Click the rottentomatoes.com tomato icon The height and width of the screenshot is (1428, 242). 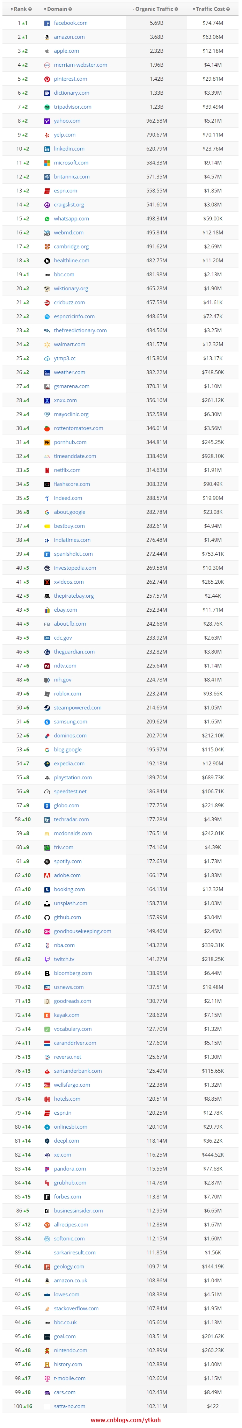47,429
